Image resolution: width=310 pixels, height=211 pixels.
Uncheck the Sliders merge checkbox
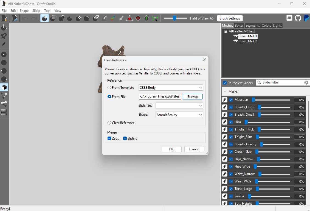point(125,138)
